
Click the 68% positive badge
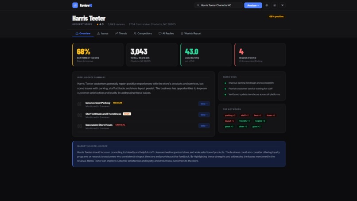tap(276, 16)
